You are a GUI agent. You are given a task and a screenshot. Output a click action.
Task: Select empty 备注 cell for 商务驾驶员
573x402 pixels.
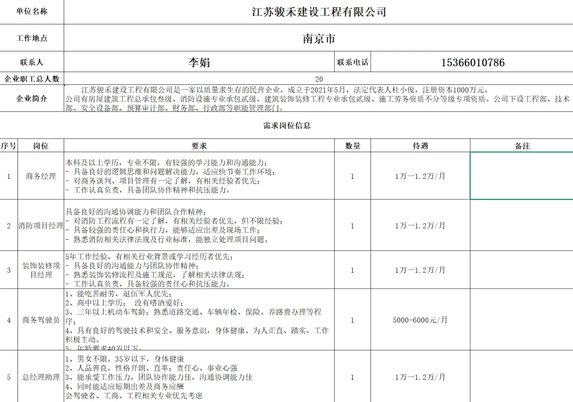(522, 320)
